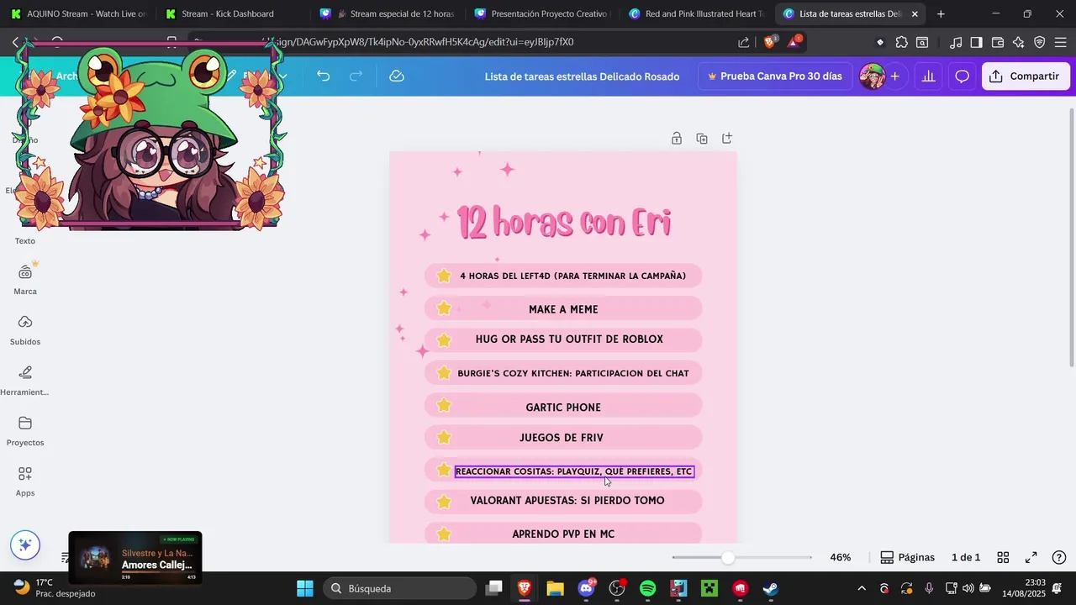Open the Canva help question mark
This screenshot has width=1076, height=605.
click(1059, 557)
